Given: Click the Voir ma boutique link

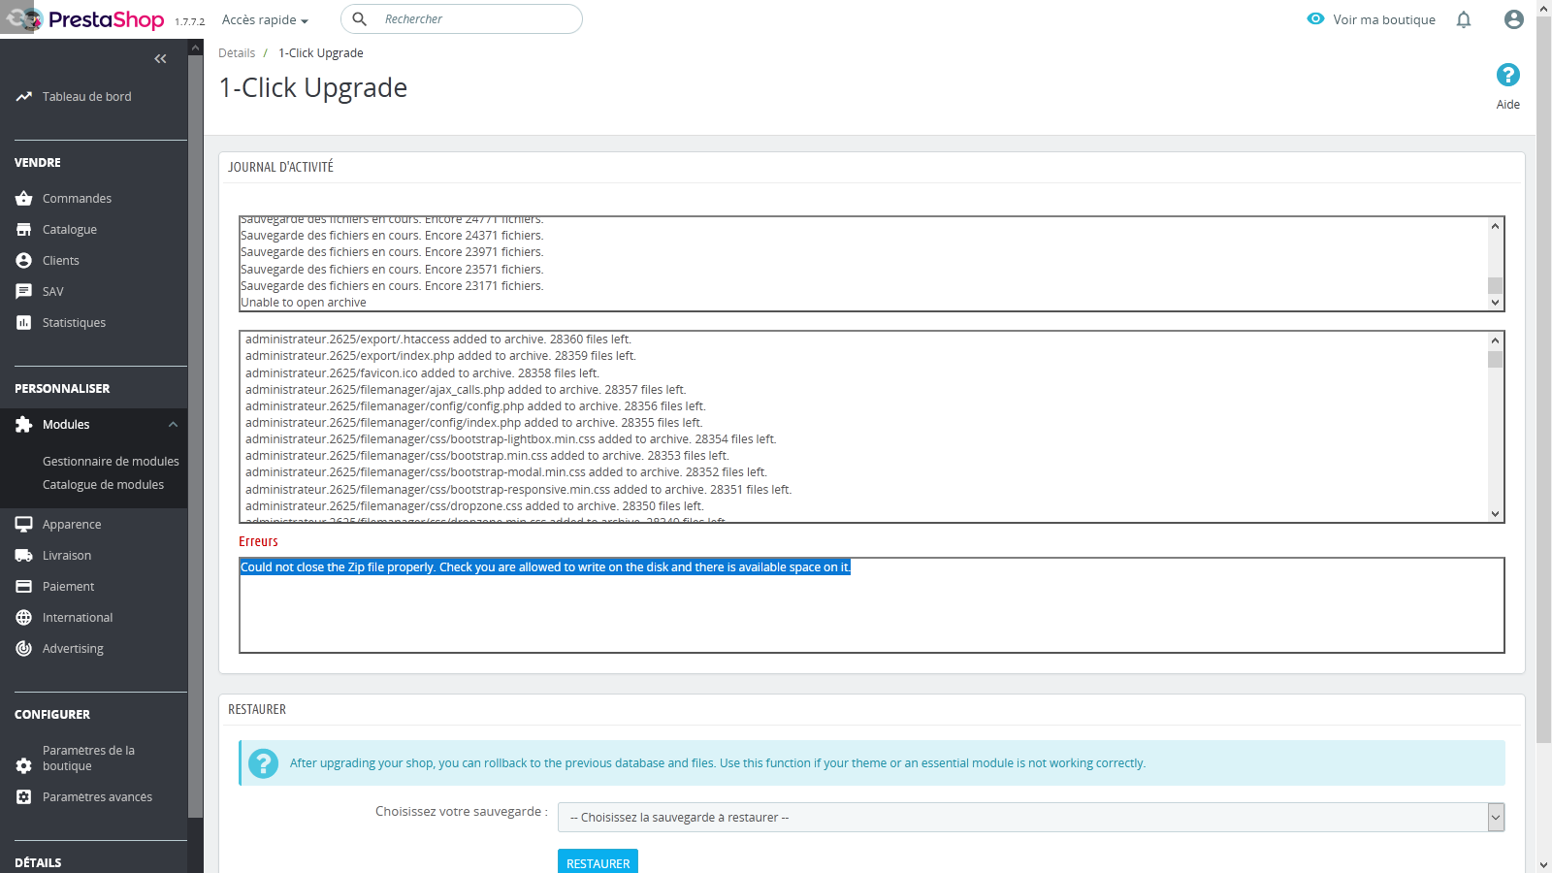Looking at the screenshot, I should (1384, 20).
